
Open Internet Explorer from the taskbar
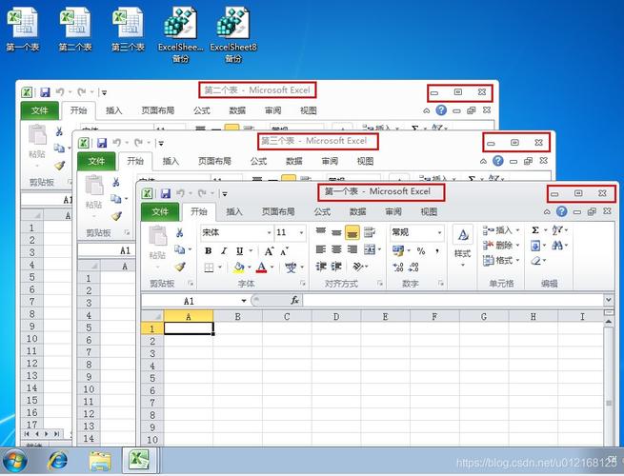click(58, 462)
